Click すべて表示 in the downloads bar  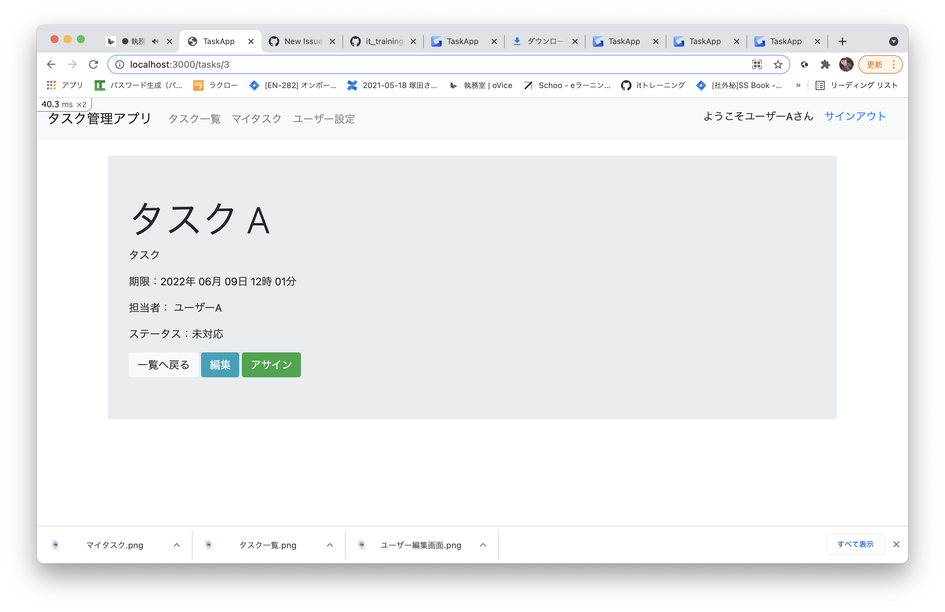click(855, 544)
